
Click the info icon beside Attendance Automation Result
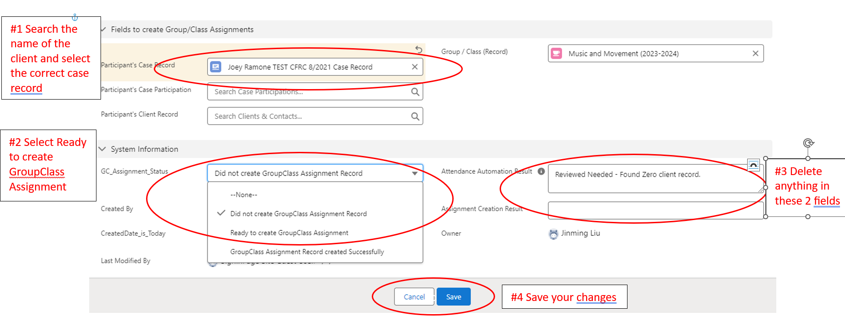(x=541, y=171)
